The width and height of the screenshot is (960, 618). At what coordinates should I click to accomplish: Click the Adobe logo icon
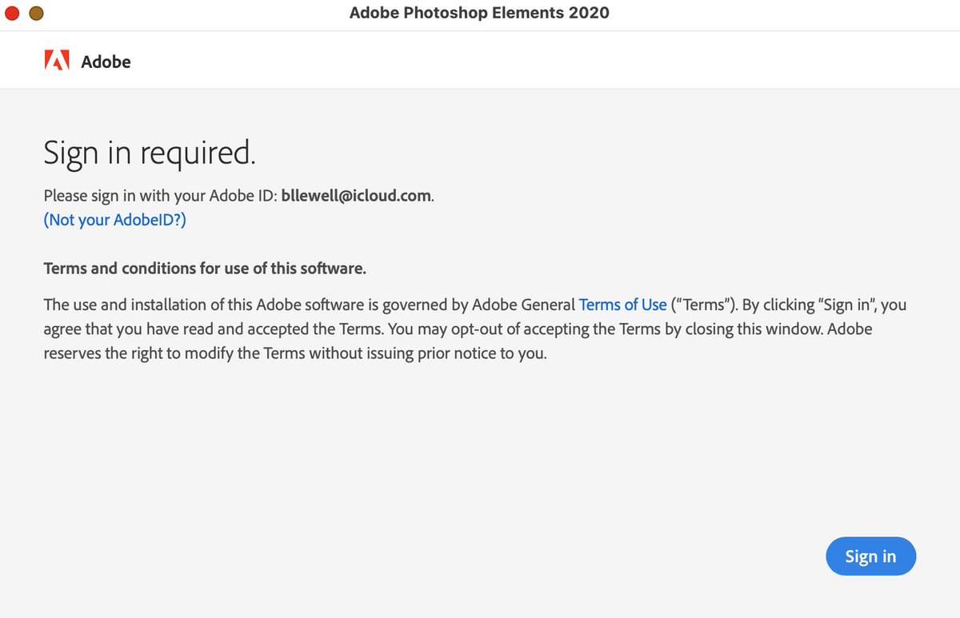(x=58, y=62)
